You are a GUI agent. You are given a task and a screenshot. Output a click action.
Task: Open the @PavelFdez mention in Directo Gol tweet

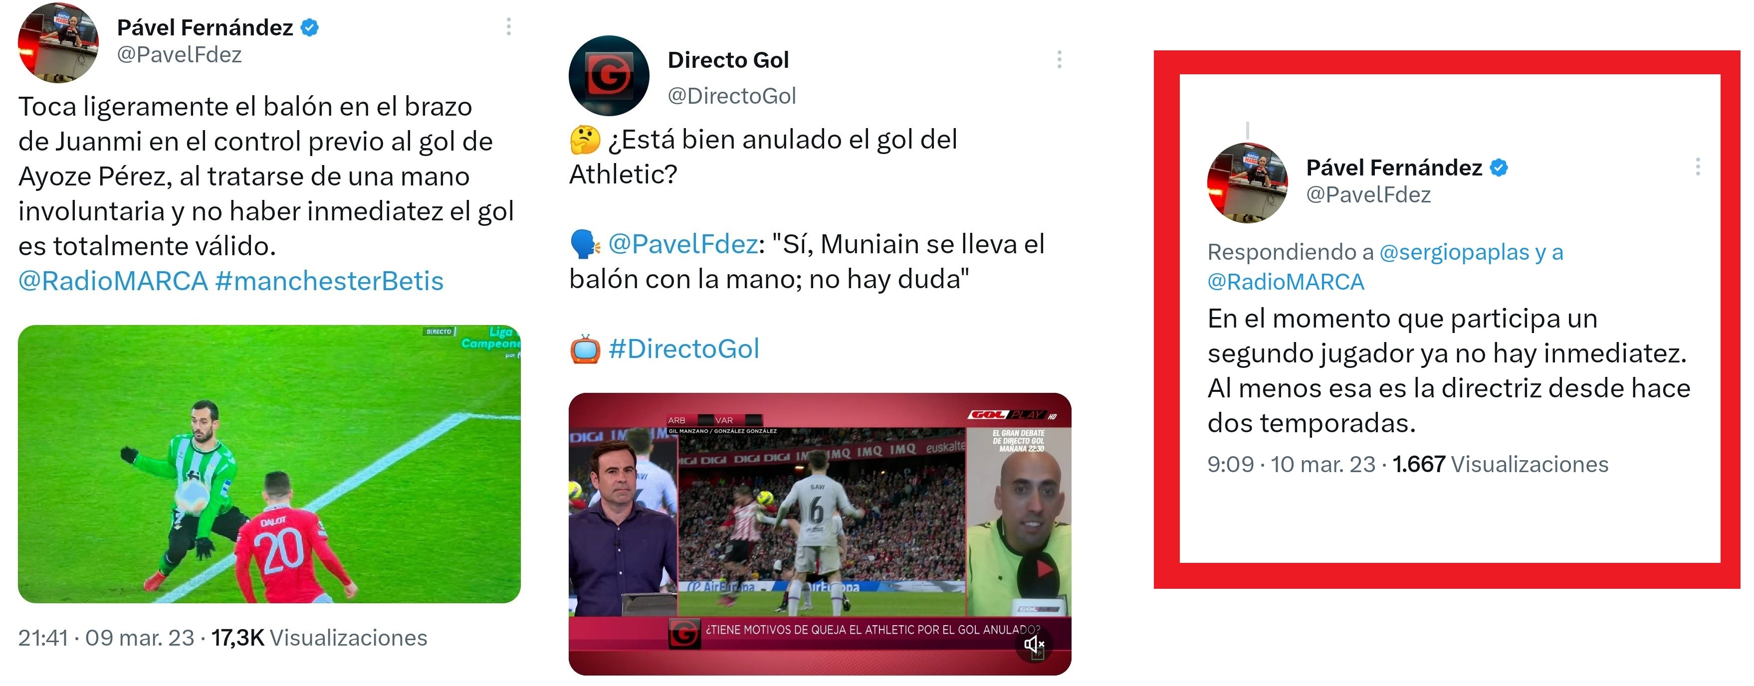(682, 244)
